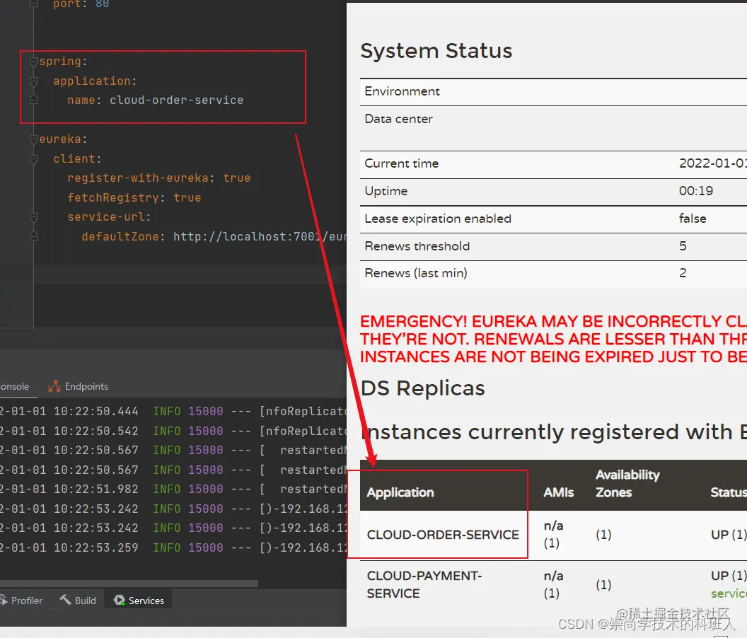The image size is (747, 638).
Task: Click log line timestamp 10:22:50.444
Action: (x=95, y=411)
